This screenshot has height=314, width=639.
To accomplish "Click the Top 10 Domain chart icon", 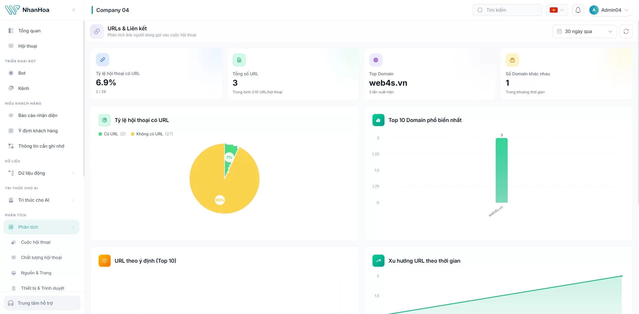I will (378, 120).
